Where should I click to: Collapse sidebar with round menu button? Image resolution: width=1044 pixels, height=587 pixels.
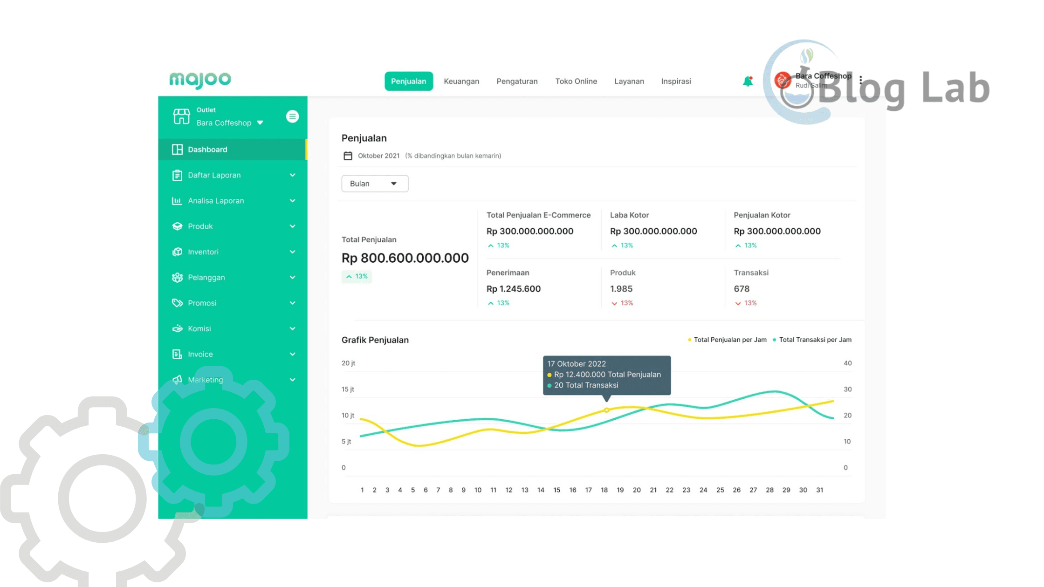(292, 116)
